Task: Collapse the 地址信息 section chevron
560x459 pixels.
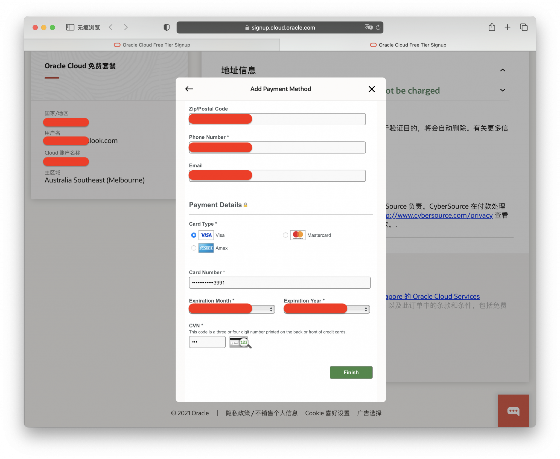Action: (503, 70)
